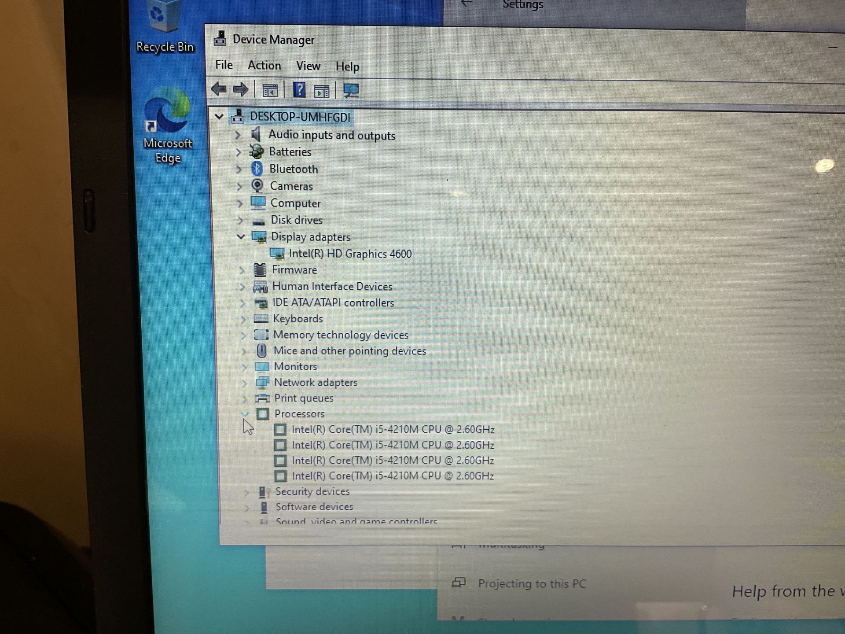Collapse the DESKTOP-UMHFGDI root node
845x634 pixels.
tap(219, 117)
